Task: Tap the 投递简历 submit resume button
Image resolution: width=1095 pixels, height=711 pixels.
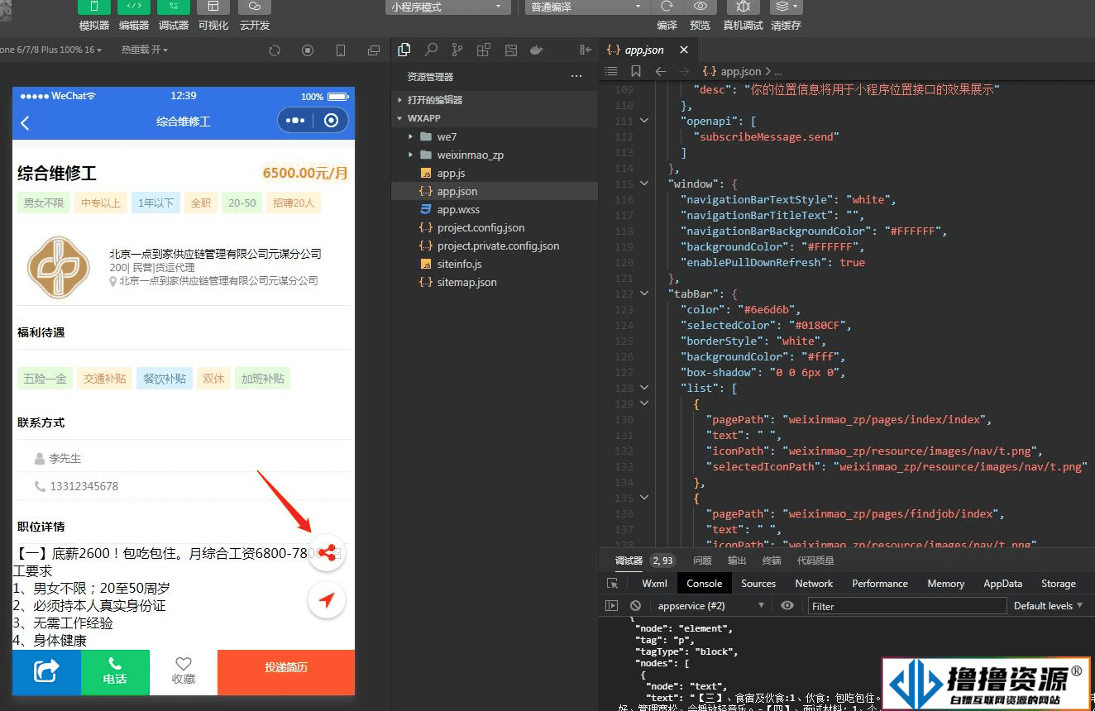Action: pos(286,671)
